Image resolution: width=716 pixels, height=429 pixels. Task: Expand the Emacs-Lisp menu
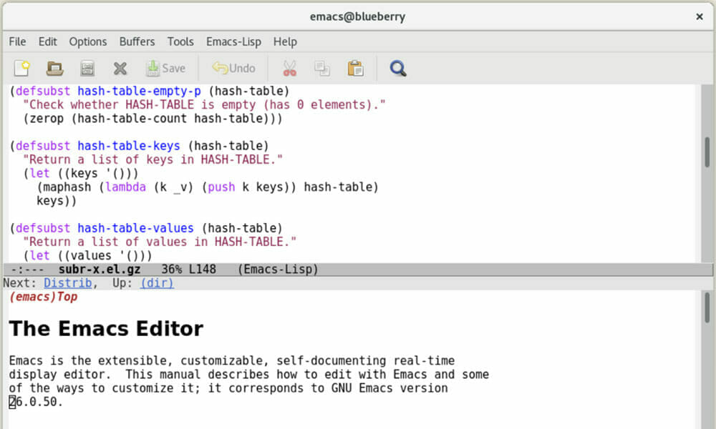(233, 41)
